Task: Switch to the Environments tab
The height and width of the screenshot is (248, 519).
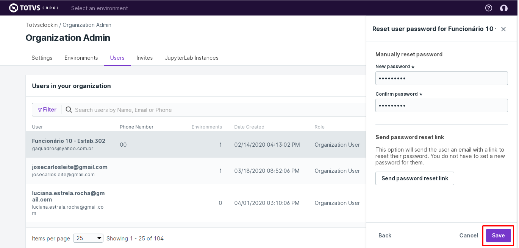Action: click(81, 58)
